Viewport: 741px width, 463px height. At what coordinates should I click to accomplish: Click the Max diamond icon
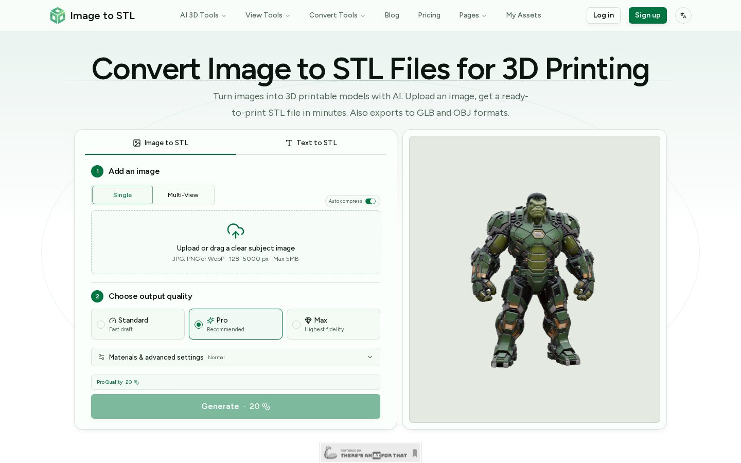pyautogui.click(x=308, y=320)
